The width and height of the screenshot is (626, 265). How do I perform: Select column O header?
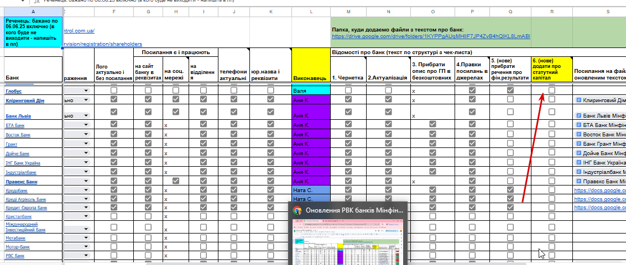point(433,12)
